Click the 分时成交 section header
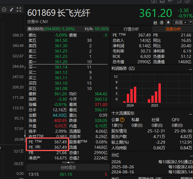The width and height of the screenshot is (193, 179). point(68,167)
